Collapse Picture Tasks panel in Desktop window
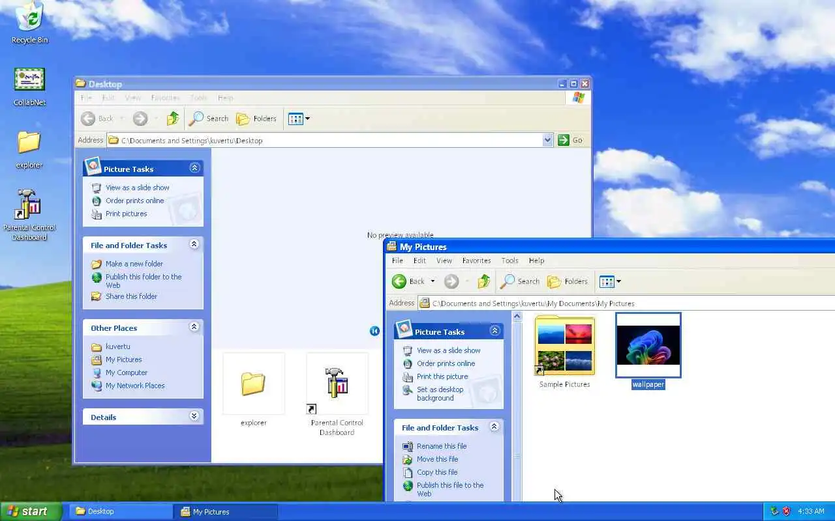The image size is (835, 521). [194, 168]
